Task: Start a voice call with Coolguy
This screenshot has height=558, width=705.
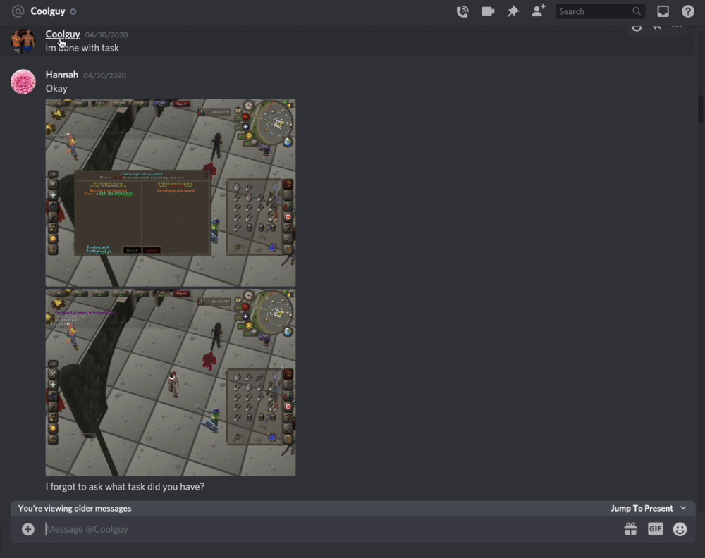Action: [x=462, y=11]
